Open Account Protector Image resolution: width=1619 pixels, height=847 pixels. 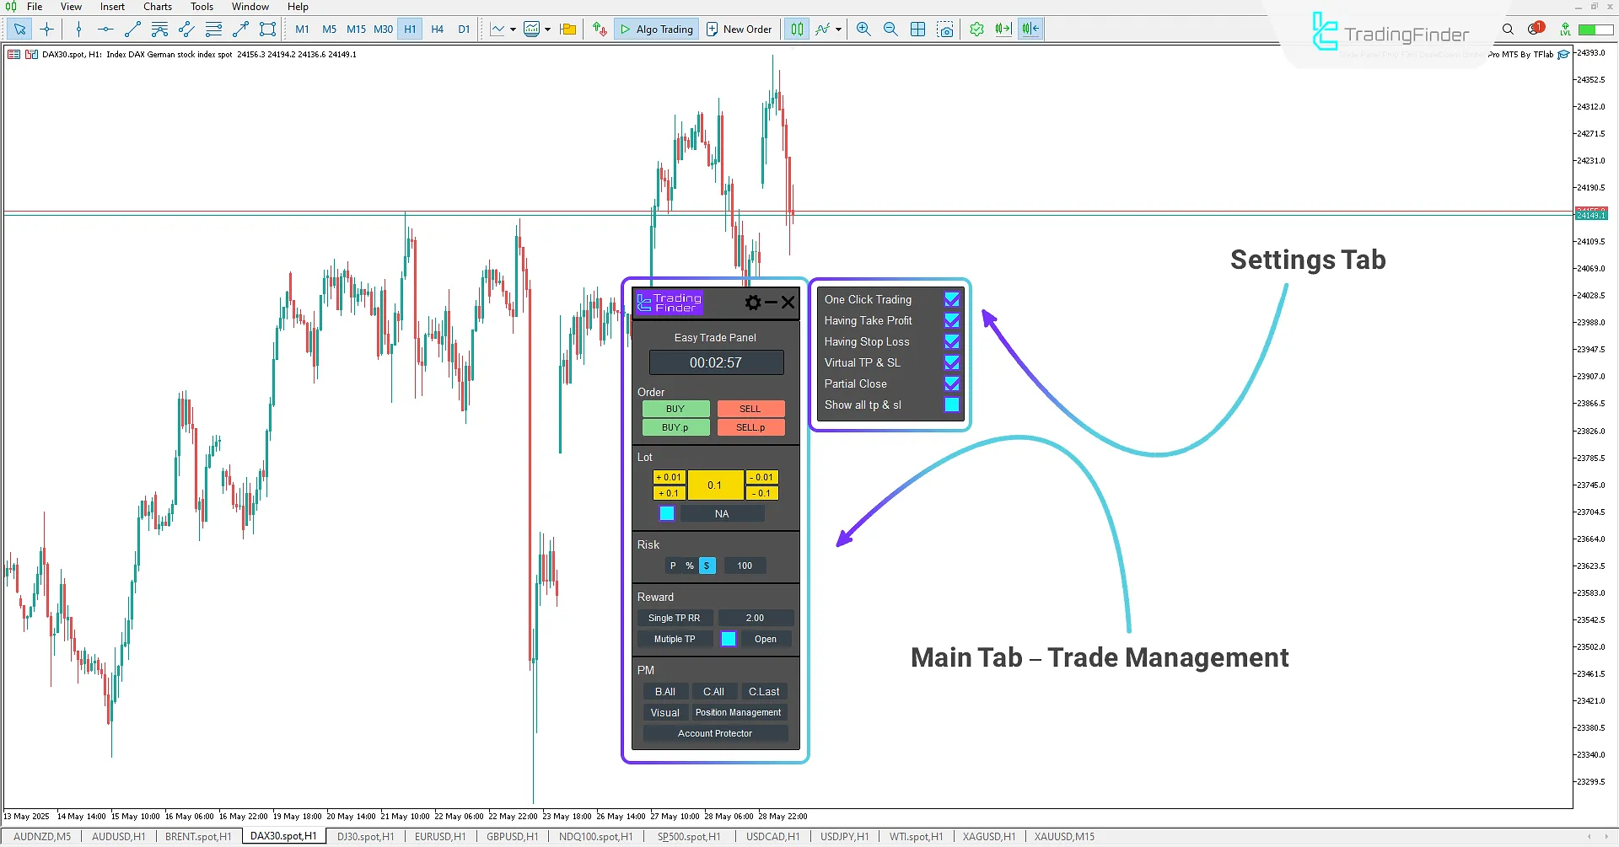[x=714, y=732]
